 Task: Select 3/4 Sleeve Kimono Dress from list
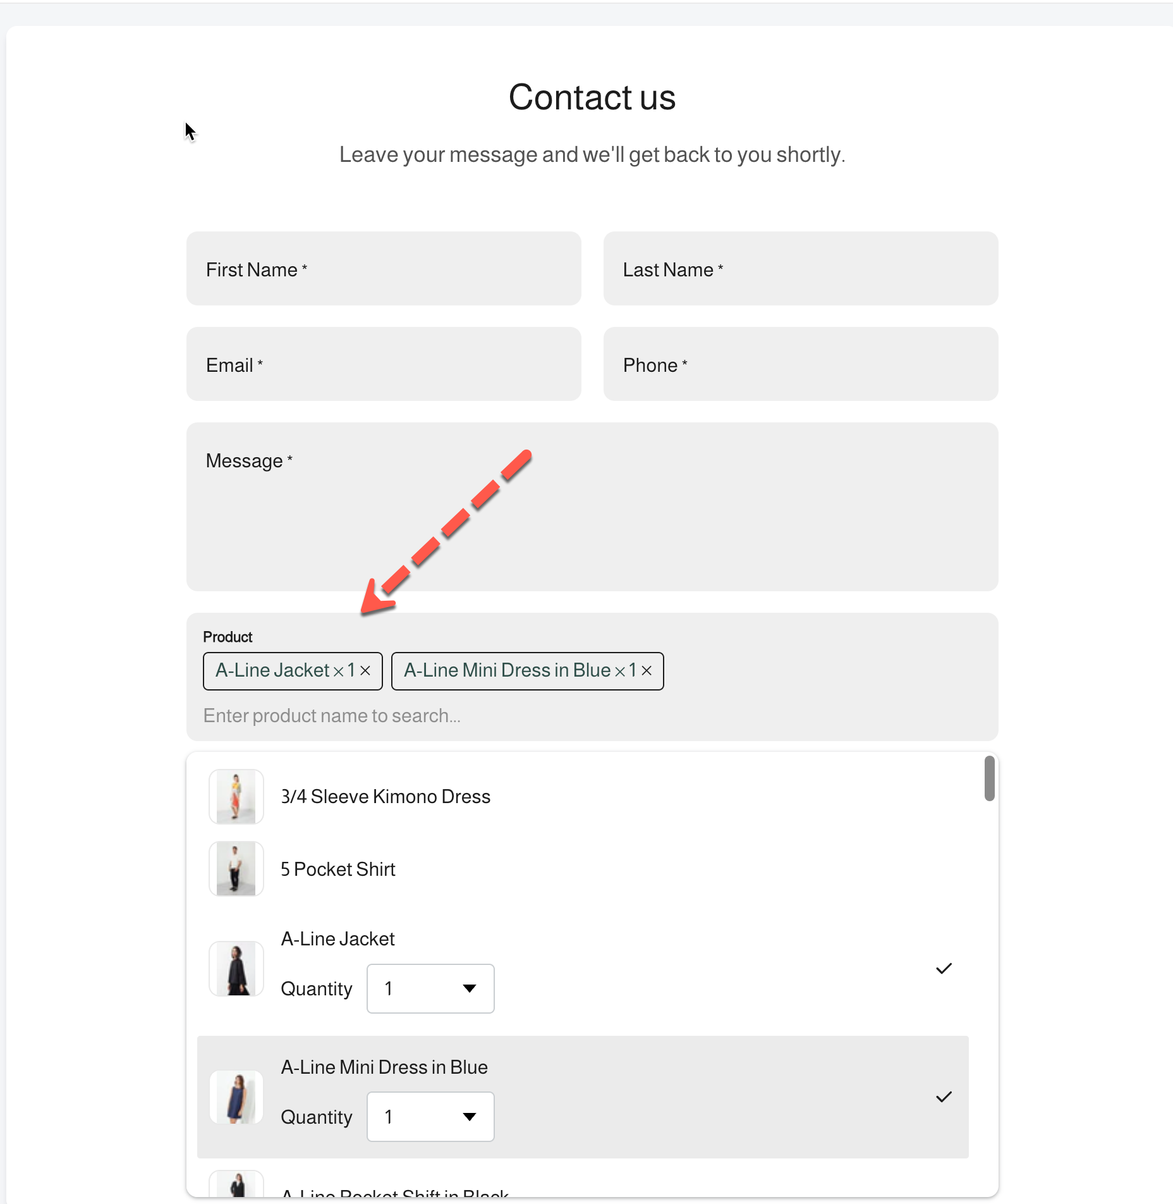pyautogui.click(x=386, y=797)
